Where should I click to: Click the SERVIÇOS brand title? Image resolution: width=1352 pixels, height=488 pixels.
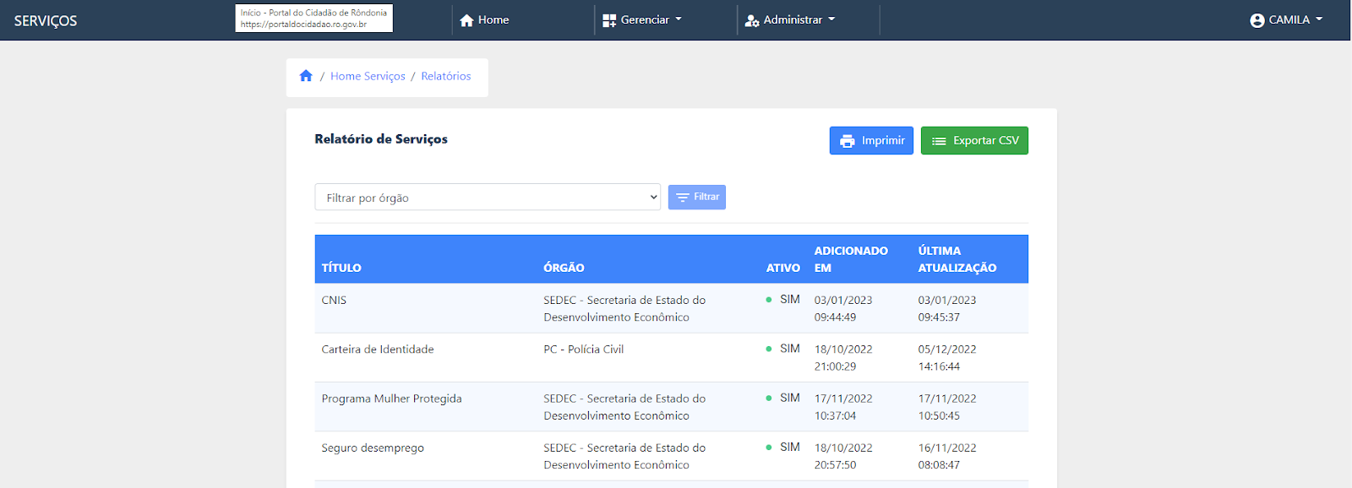pos(46,21)
